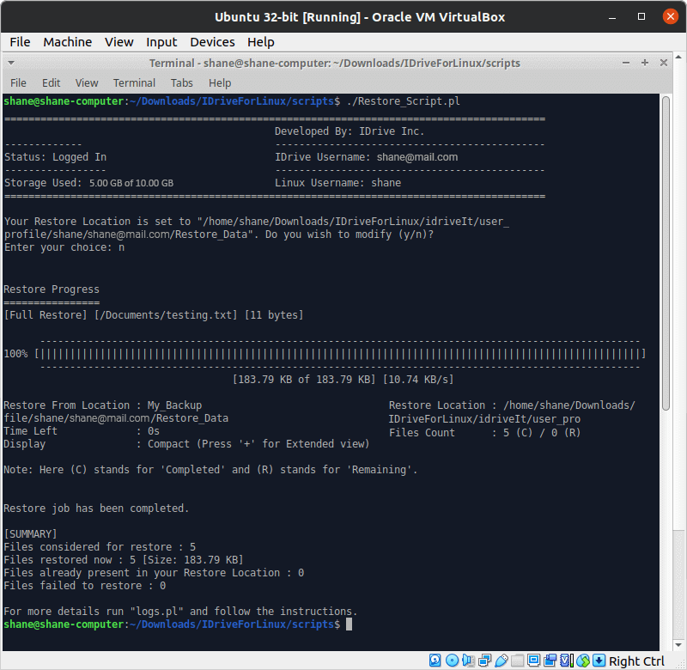This screenshot has height=670, width=687.
Task: Click the optical drive status icon
Action: point(452,661)
